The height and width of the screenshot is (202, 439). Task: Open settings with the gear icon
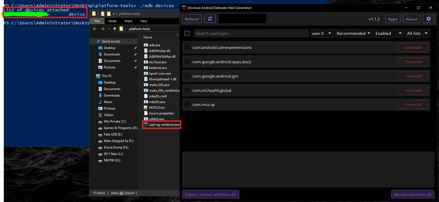point(428,19)
